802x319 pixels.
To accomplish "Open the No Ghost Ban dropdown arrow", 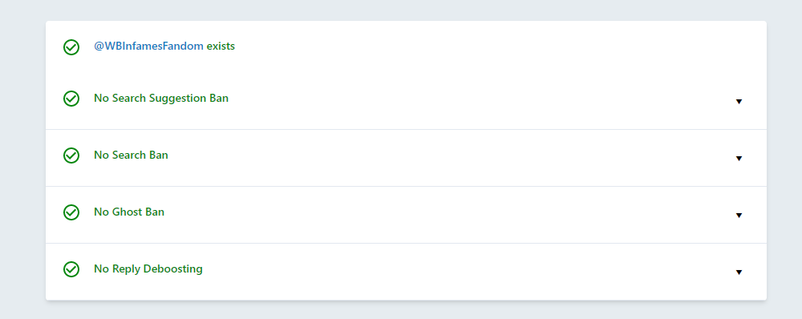I will tap(739, 216).
